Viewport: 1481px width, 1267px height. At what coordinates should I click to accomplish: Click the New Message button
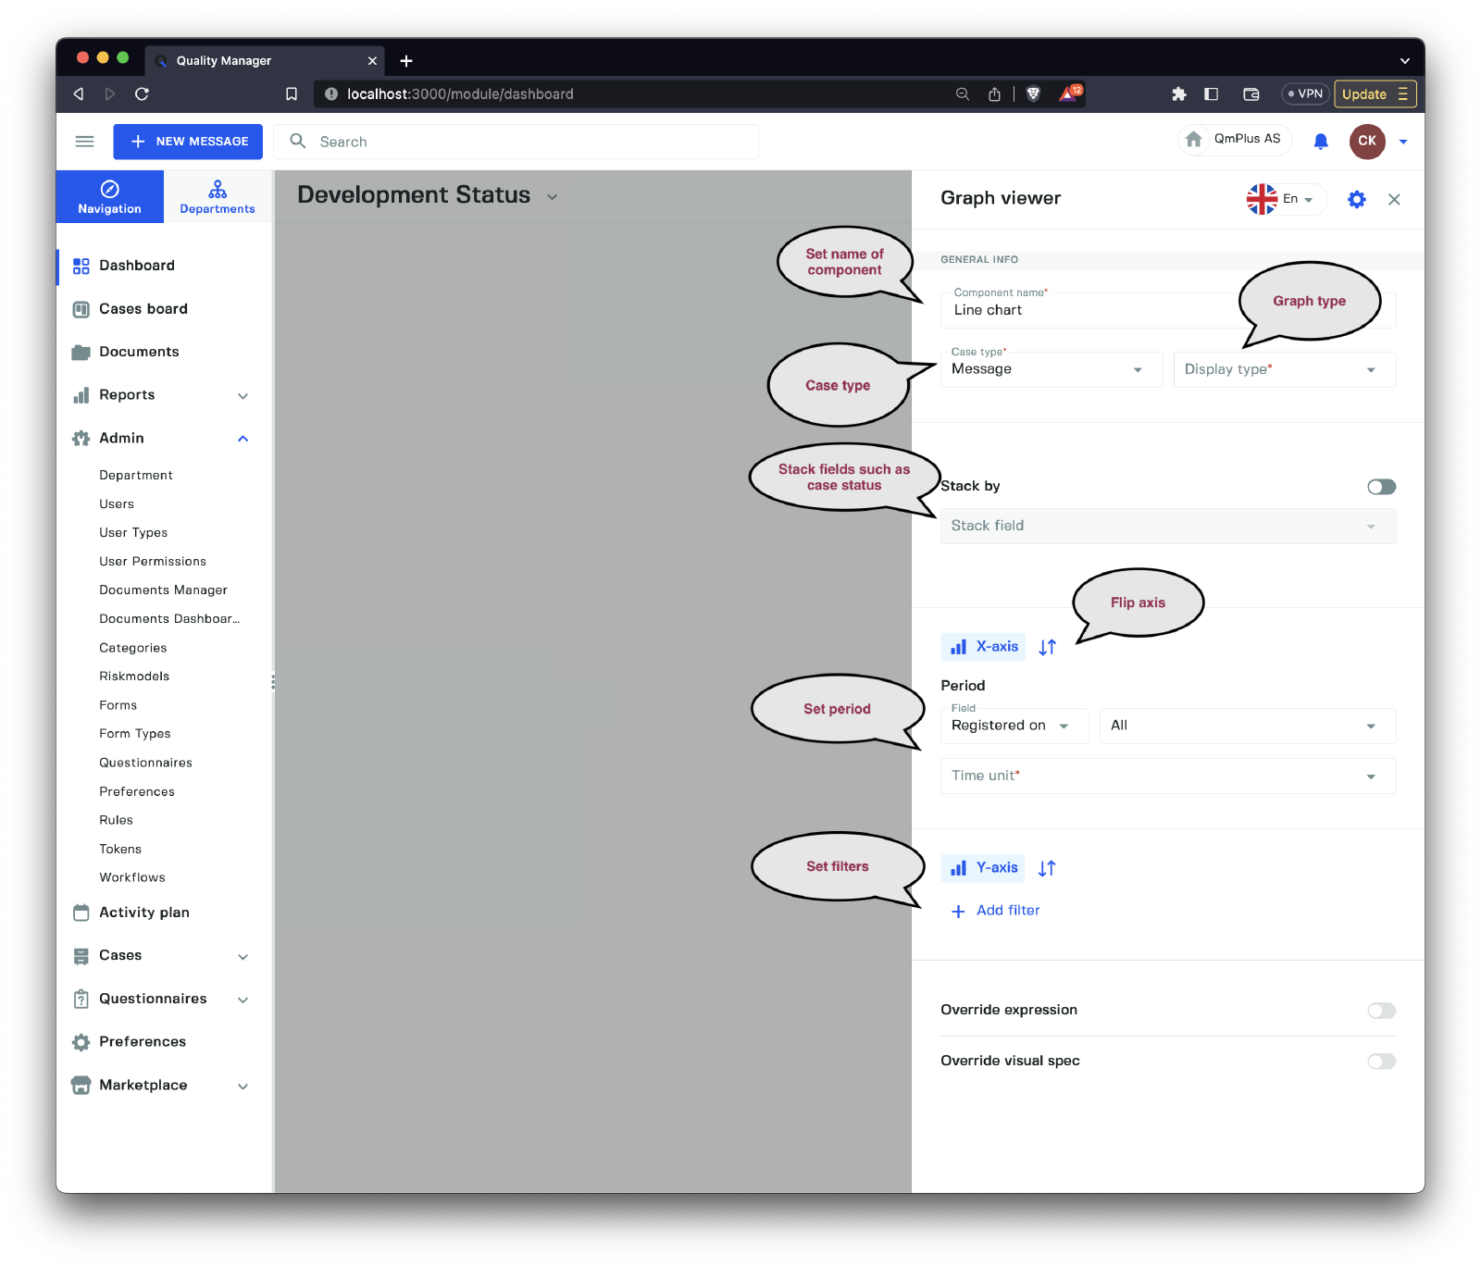coord(188,142)
